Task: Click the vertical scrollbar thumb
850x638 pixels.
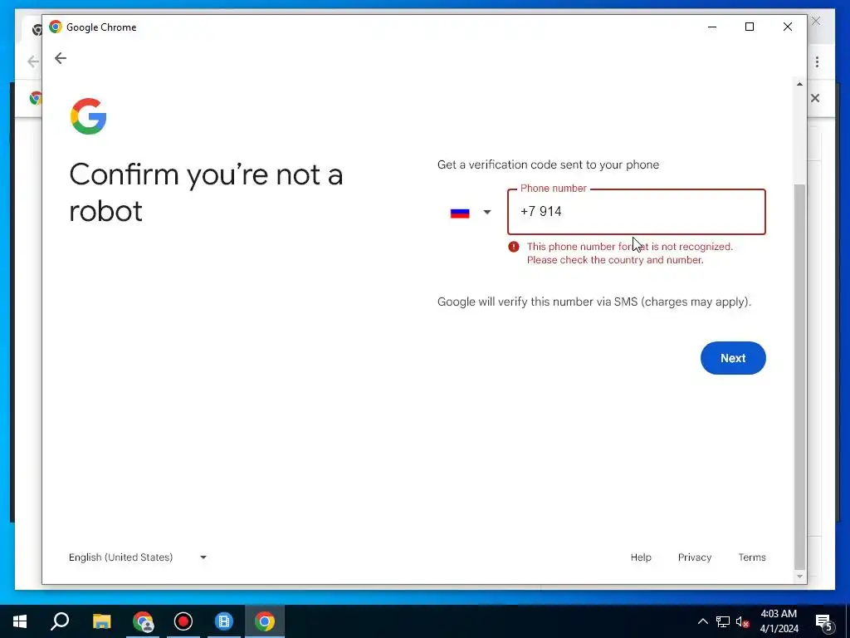Action: 799,377
